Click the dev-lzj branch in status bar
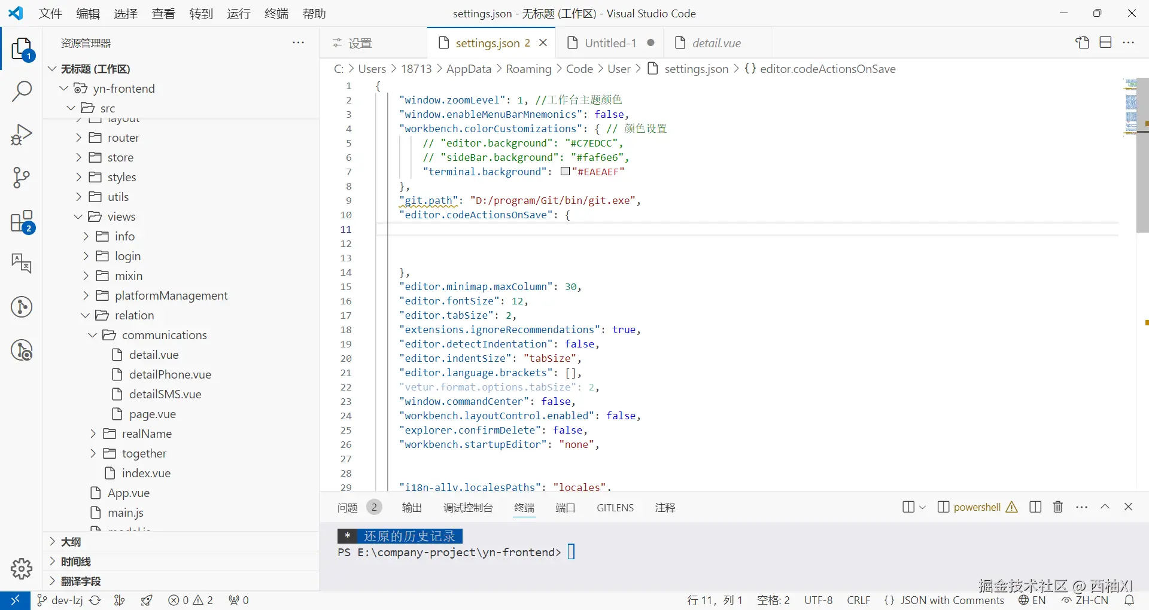The height and width of the screenshot is (610, 1149). click(60, 600)
